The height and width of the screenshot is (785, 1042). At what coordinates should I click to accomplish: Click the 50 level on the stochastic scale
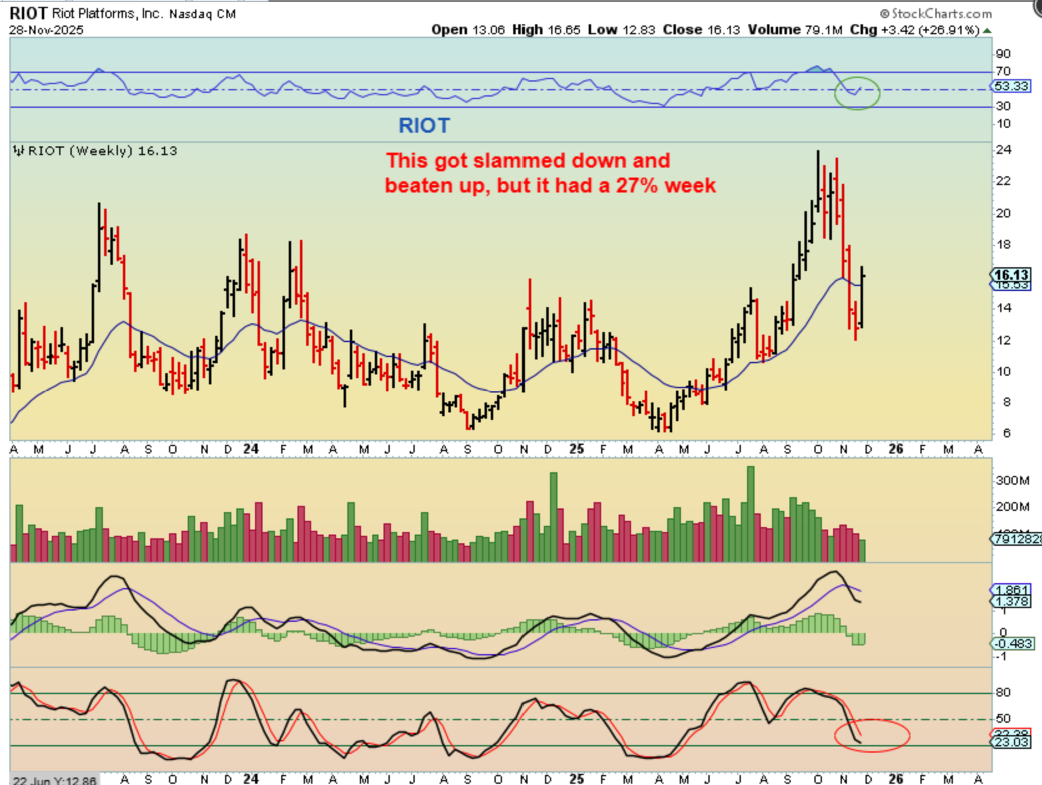[x=1003, y=719]
